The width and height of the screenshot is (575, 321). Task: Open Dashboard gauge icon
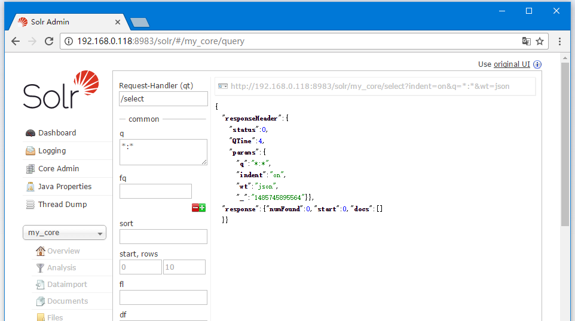(x=30, y=133)
